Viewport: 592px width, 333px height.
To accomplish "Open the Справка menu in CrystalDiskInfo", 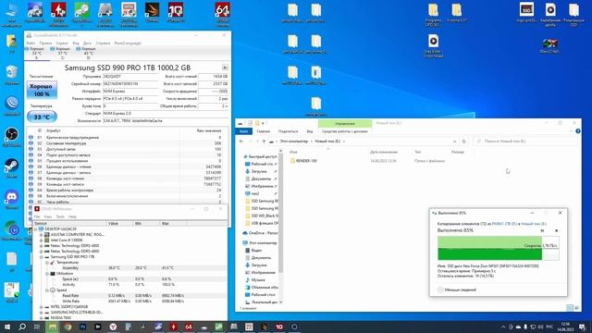I will (x=103, y=43).
